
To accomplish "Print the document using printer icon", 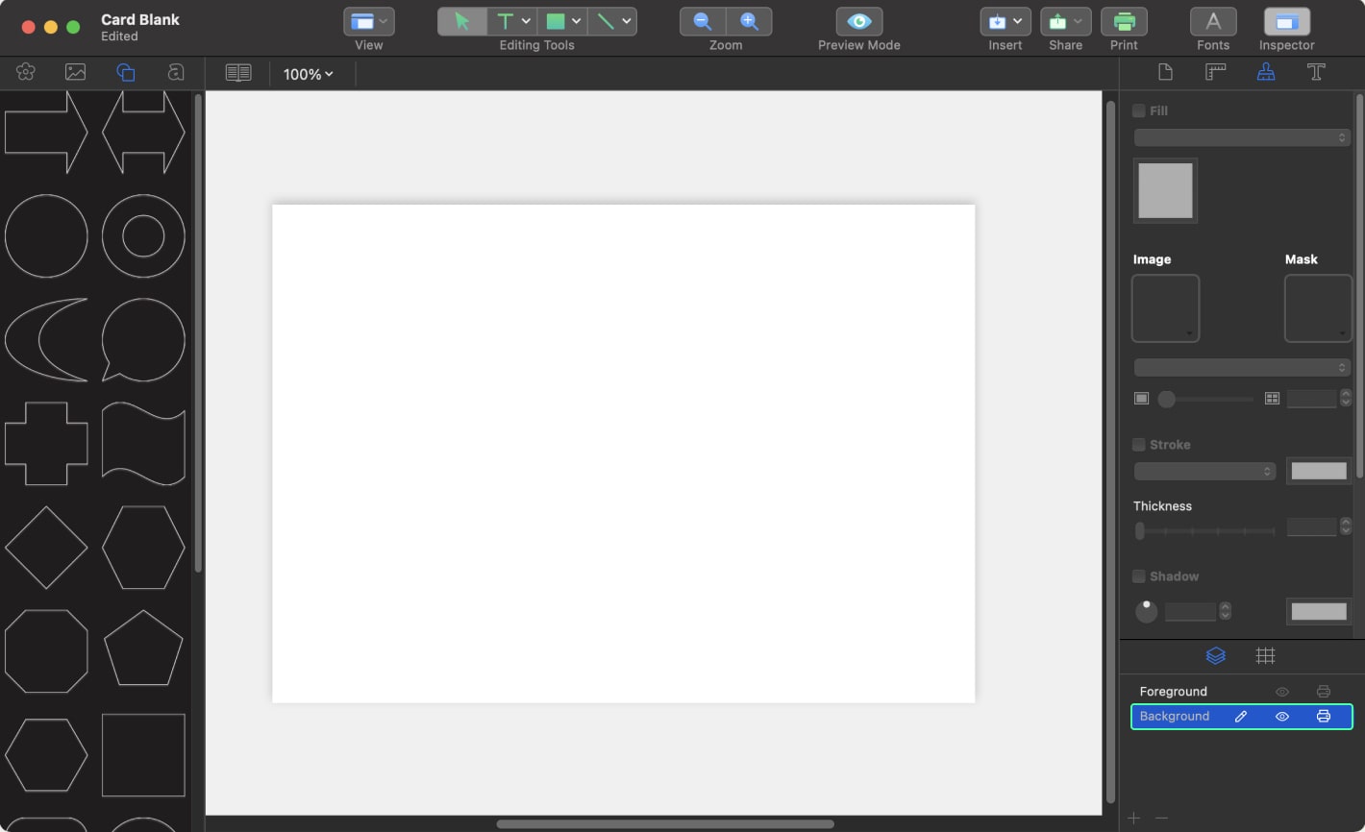I will pyautogui.click(x=1123, y=21).
